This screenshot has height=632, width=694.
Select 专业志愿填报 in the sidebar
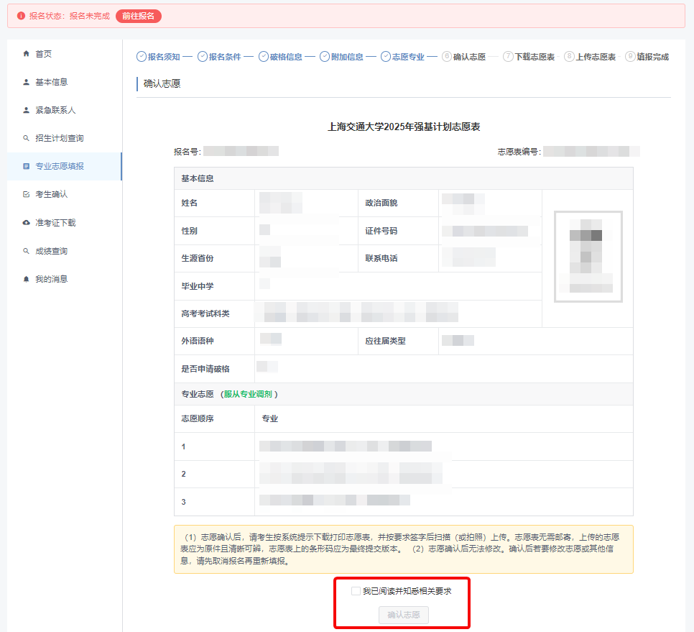(64, 166)
